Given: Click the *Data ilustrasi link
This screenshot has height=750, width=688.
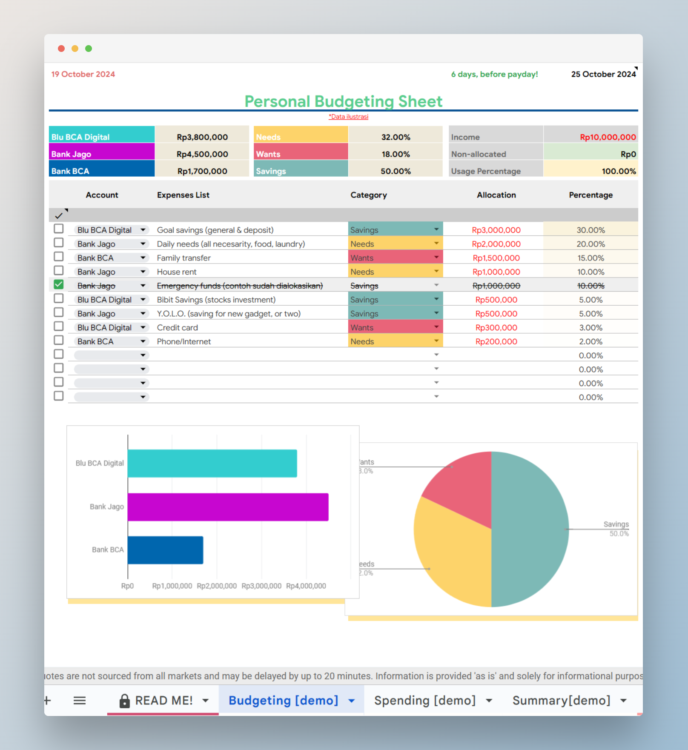Looking at the screenshot, I should (x=349, y=117).
